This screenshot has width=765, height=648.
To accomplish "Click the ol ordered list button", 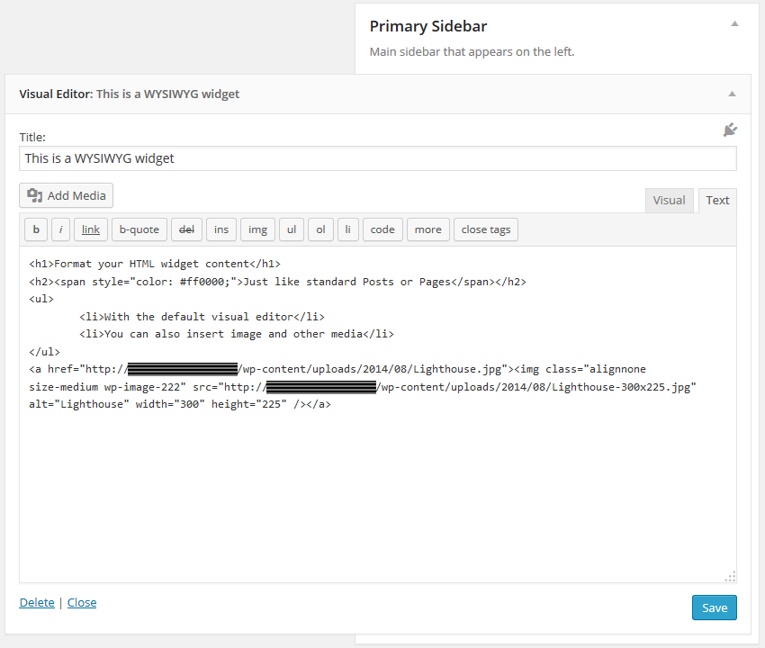I will 320,229.
